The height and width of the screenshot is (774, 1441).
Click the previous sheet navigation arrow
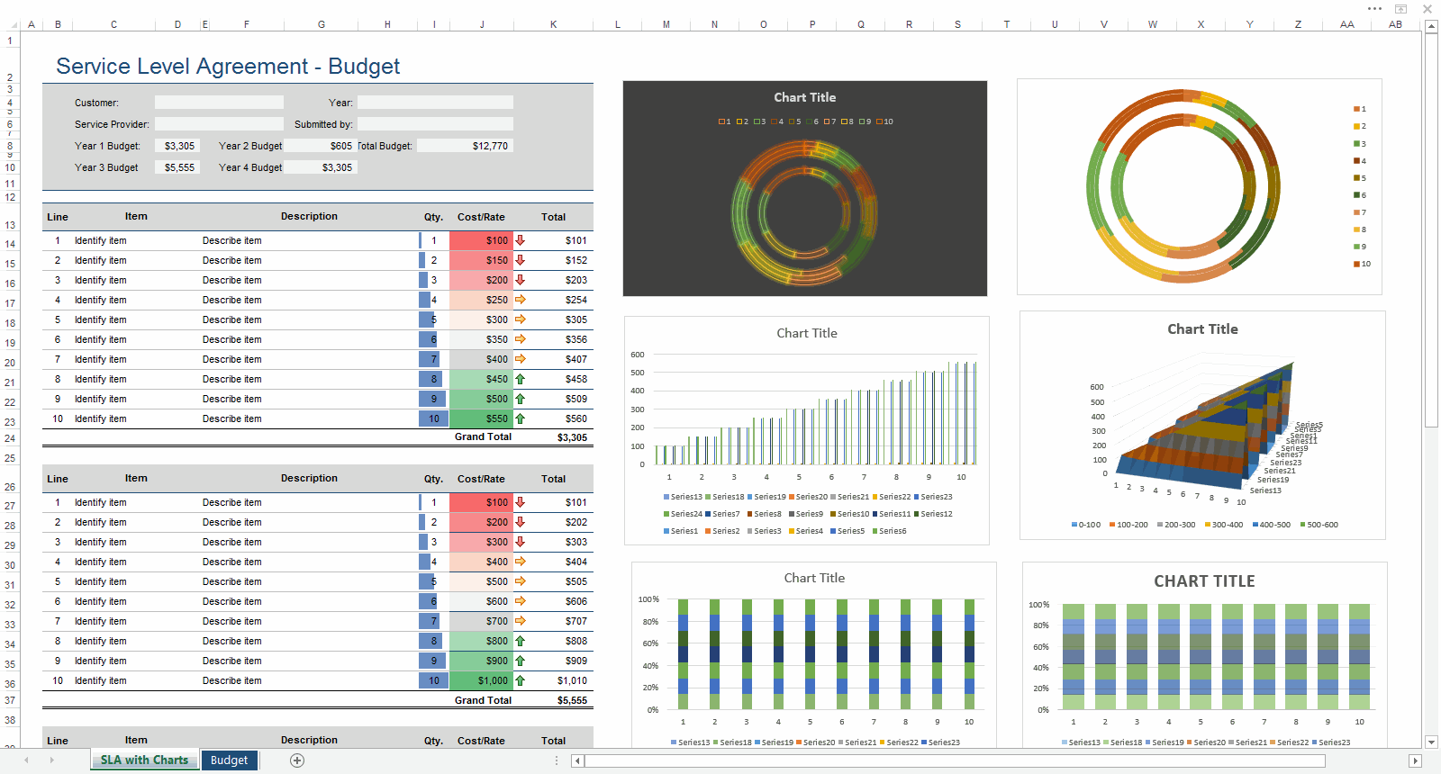[26, 760]
